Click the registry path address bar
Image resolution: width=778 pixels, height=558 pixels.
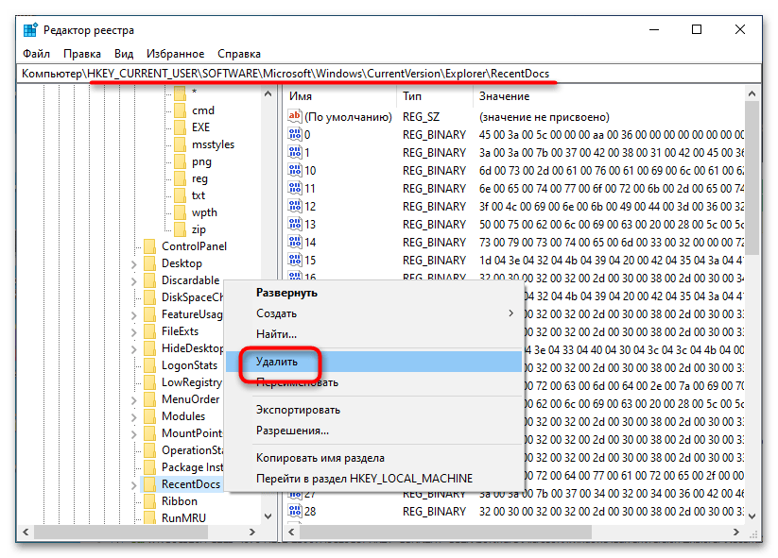tap(389, 74)
